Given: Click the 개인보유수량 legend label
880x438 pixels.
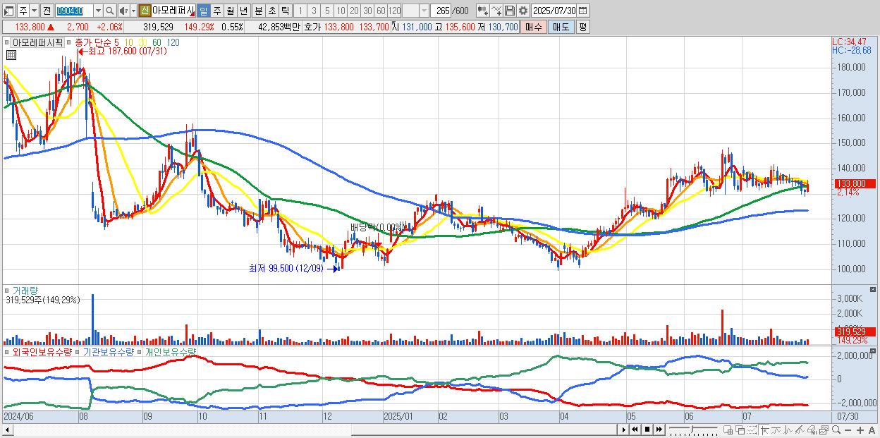Looking at the screenshot, I should pos(171,351).
